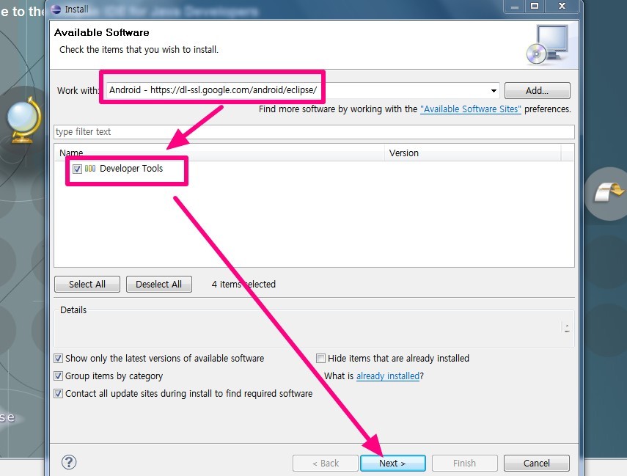Open the Work with dropdown arrow
Viewport: 627px width, 476px height.
494,91
